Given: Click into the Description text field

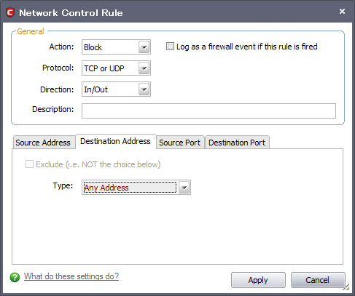Looking at the screenshot, I should pos(208,111).
